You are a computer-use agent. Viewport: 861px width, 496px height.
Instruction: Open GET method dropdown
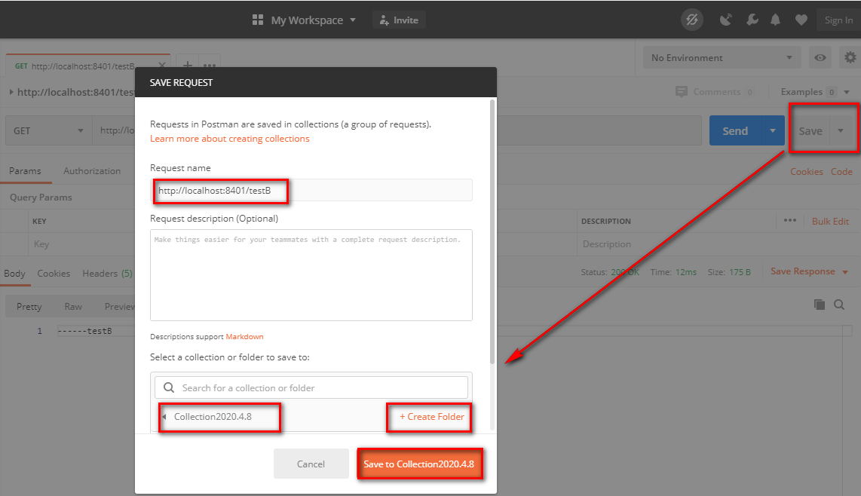(x=49, y=130)
